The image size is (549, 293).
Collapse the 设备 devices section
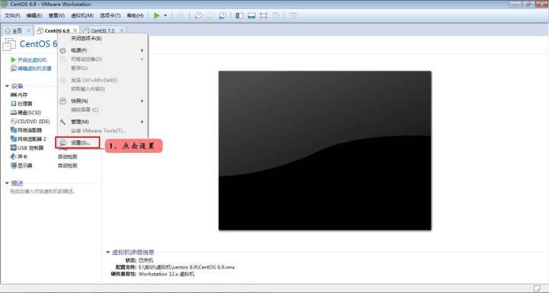click(x=7, y=86)
